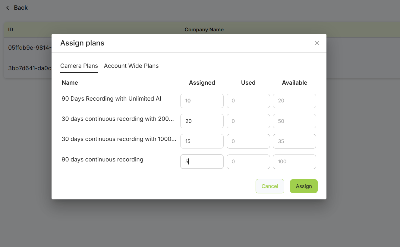Image resolution: width=400 pixels, height=247 pixels.
Task: Click Assigned field showing 20
Action: pyautogui.click(x=202, y=121)
